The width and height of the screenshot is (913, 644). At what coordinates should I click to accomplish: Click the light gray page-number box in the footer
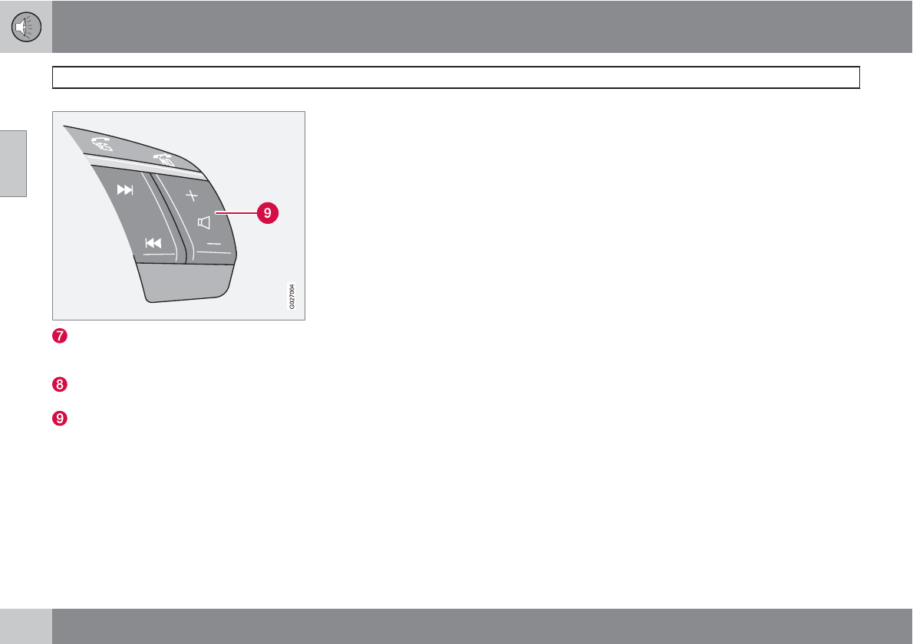click(25, 626)
